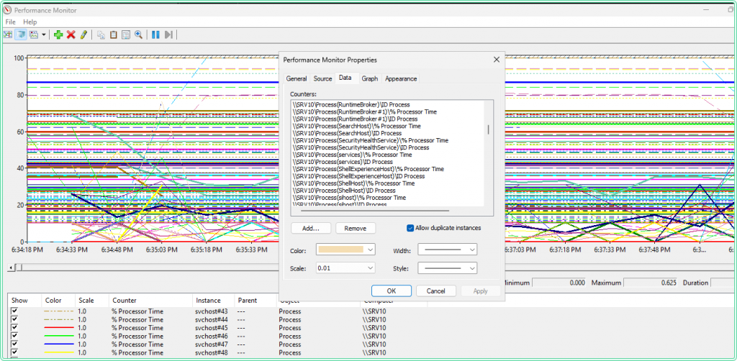Click the Paste Counter List clipboard icon

tap(113, 35)
